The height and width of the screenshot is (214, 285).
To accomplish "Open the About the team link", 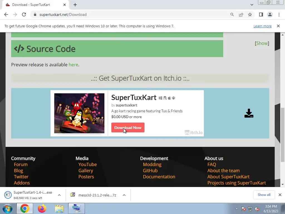I will tap(223, 171).
